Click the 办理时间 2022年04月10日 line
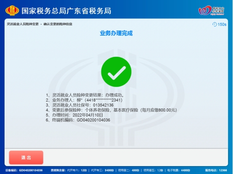The image size is (233, 174). [x=74, y=115]
